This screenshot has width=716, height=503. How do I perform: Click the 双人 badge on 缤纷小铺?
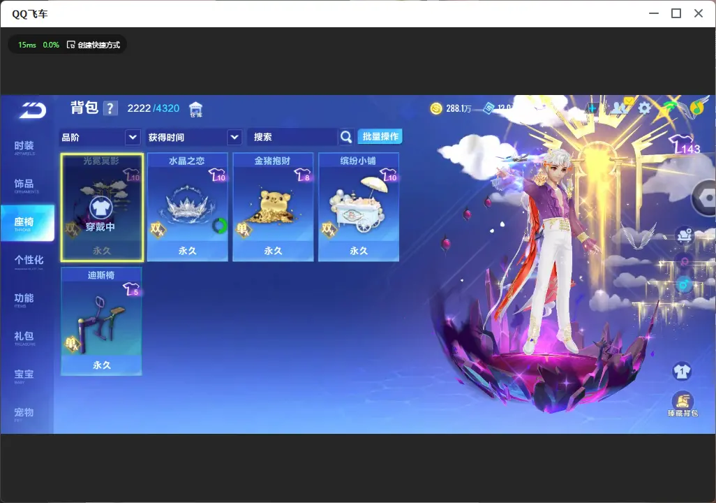(329, 229)
